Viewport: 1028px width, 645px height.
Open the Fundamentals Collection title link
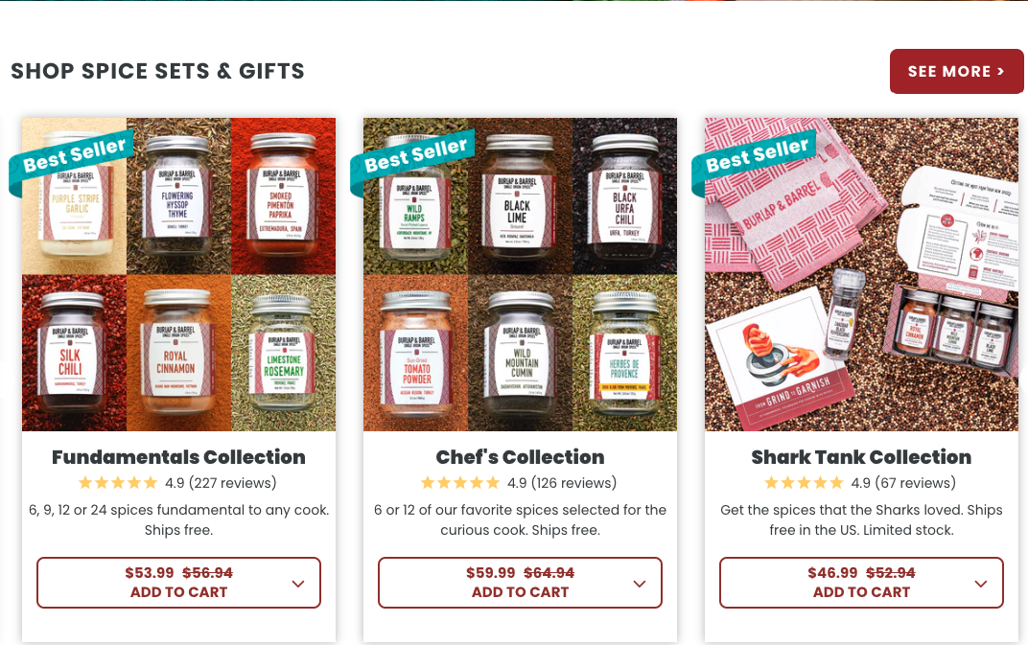(x=179, y=457)
